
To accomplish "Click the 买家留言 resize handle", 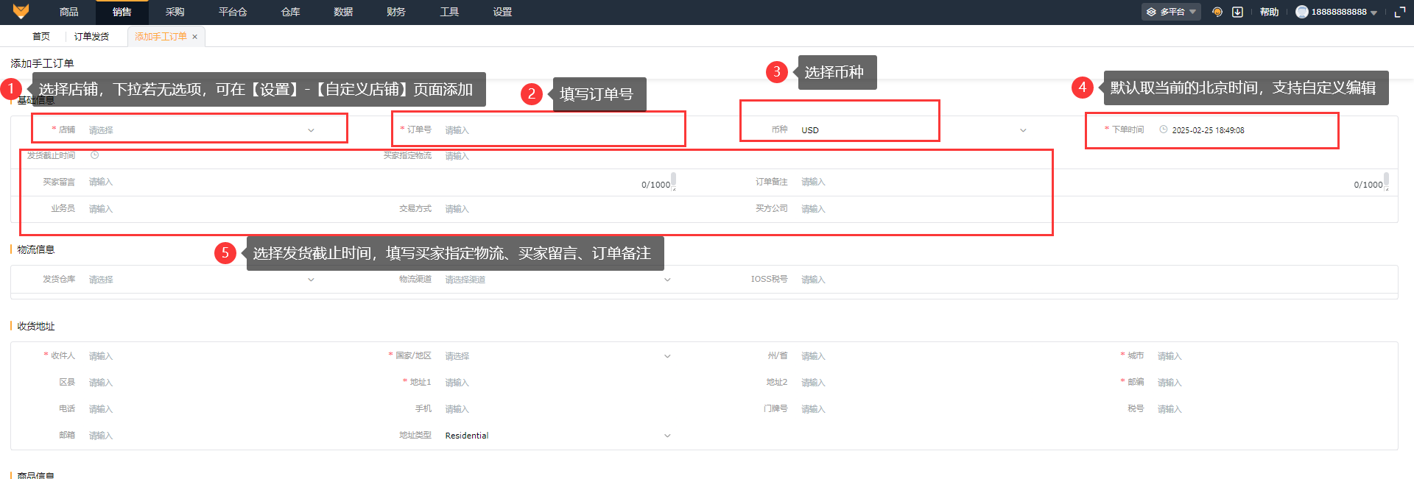I will [x=674, y=189].
